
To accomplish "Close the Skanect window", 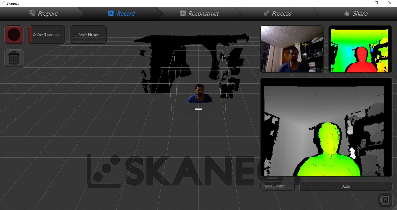I will 390,3.
